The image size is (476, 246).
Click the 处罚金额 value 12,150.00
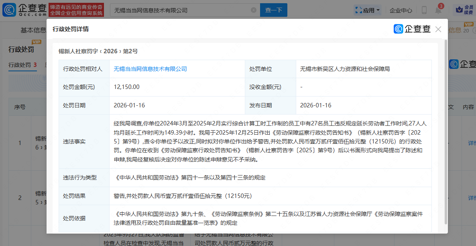[127, 87]
